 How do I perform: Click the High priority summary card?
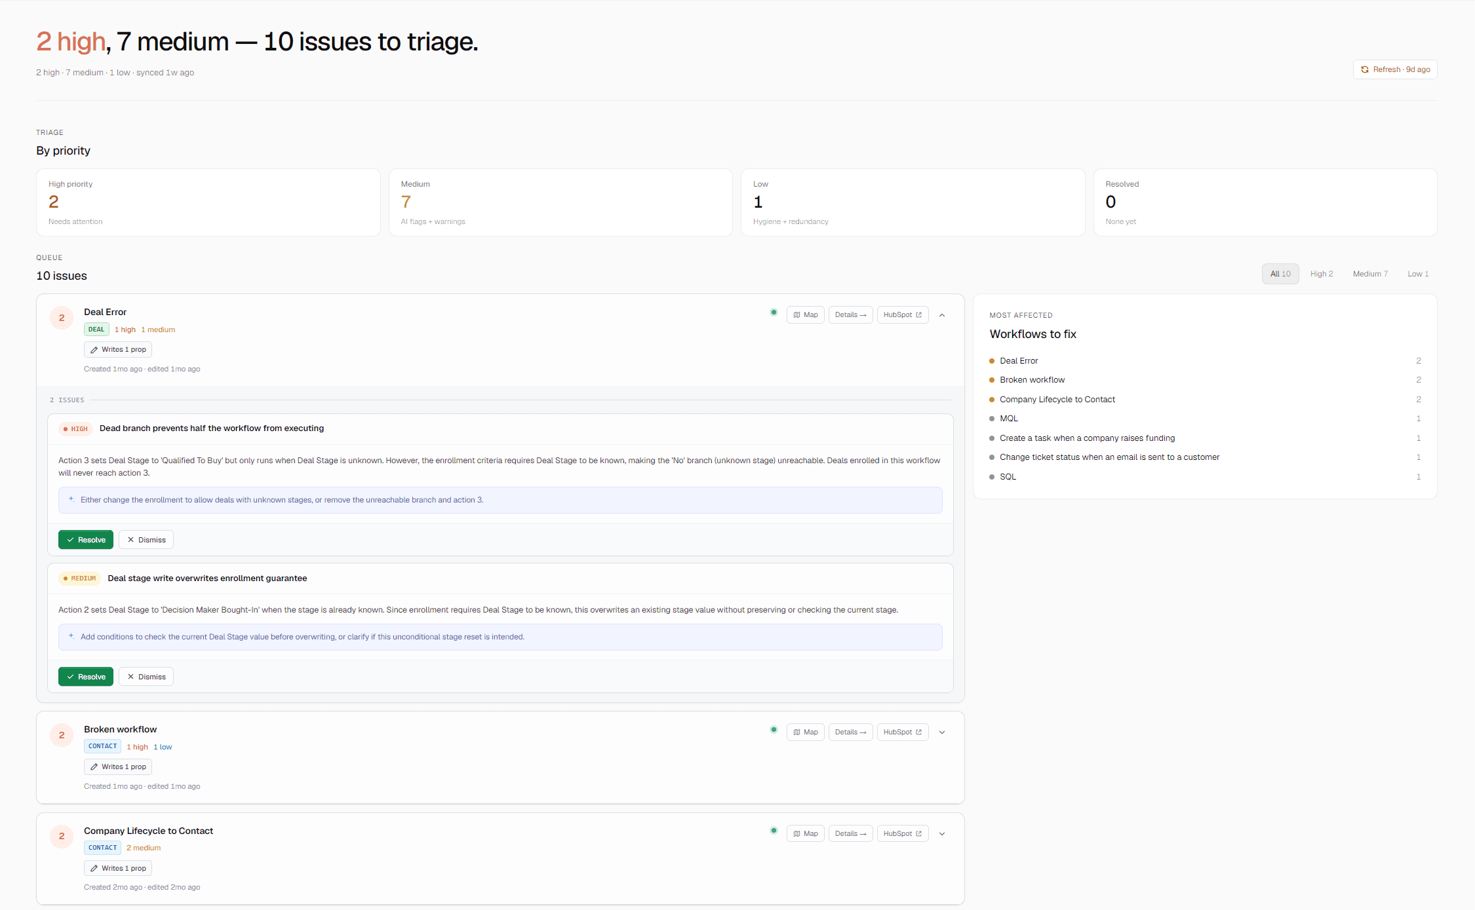tap(208, 202)
